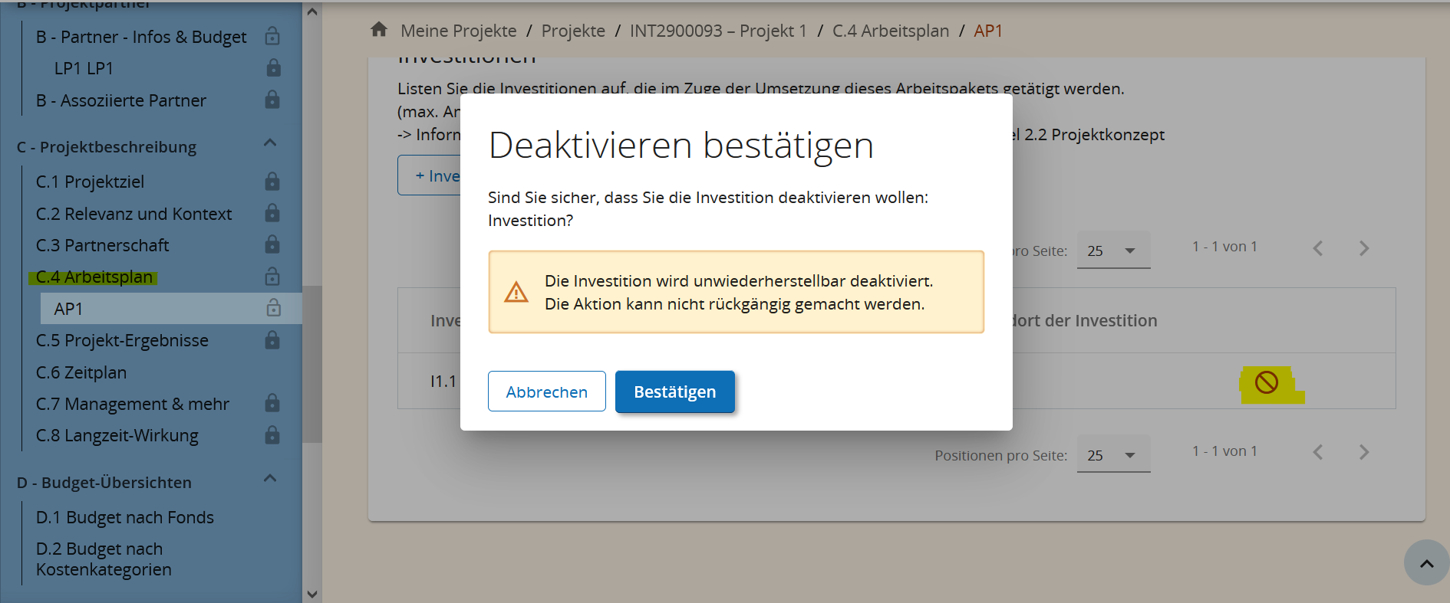
Task: Collapse the D - Budget-Übersichten section
Action: pyautogui.click(x=270, y=479)
